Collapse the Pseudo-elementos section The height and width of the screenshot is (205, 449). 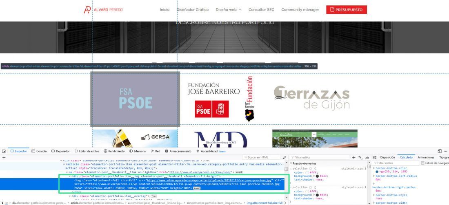291,163
